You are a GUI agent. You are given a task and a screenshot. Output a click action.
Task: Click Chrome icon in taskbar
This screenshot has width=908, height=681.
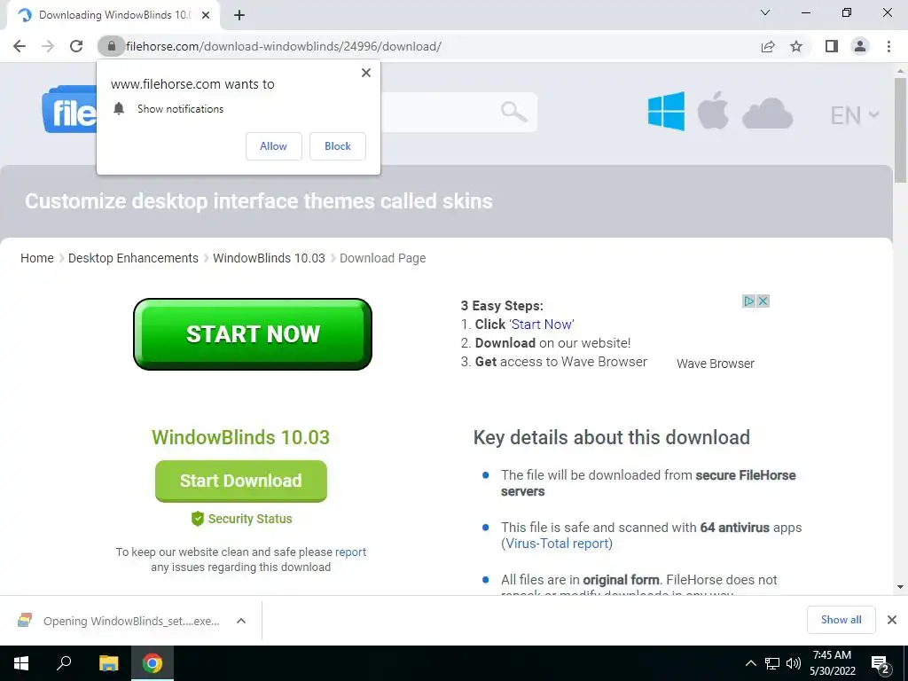click(153, 663)
